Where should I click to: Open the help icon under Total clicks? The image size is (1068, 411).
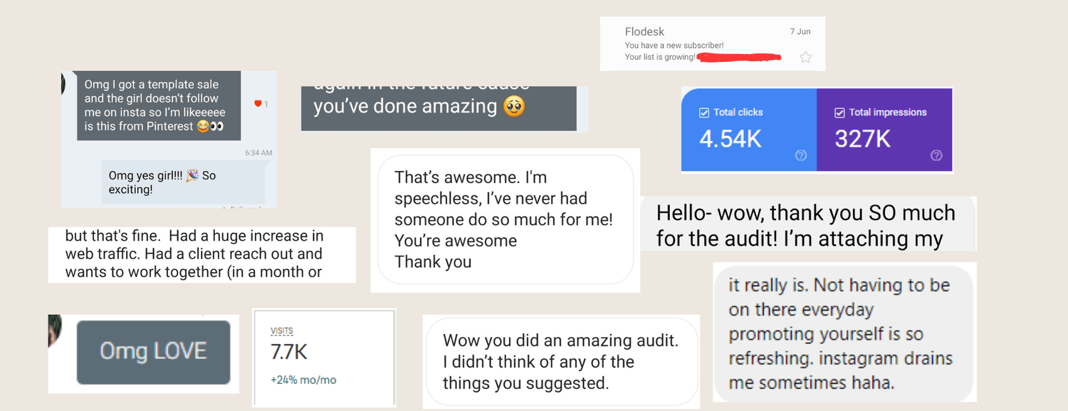(801, 155)
